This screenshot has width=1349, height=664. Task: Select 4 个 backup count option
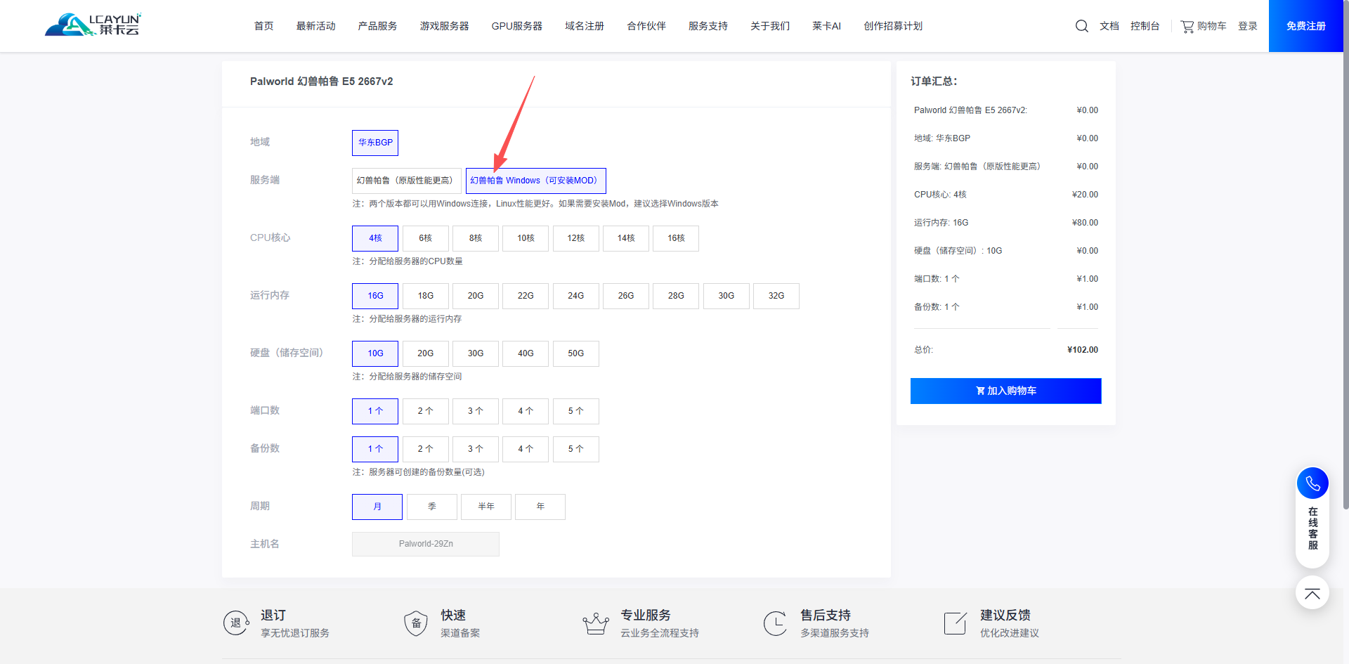(x=526, y=449)
